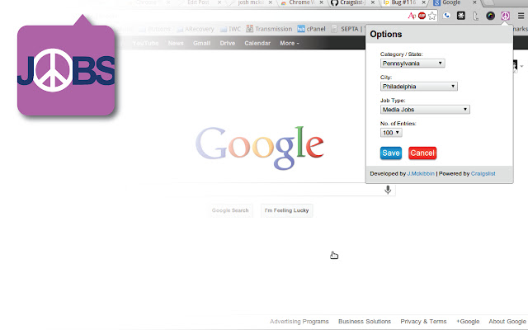Close the Craigslist GitHub tab
The image size is (528, 330).
(373, 2)
